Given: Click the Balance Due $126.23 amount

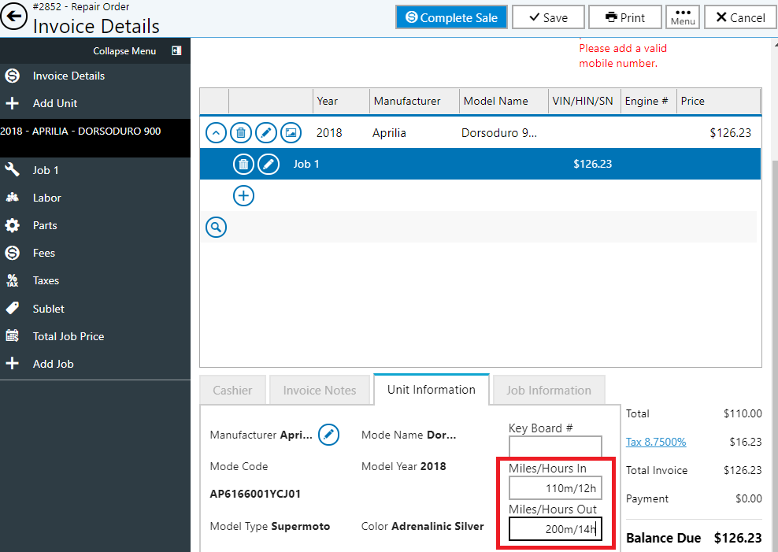Looking at the screenshot, I should (x=738, y=538).
